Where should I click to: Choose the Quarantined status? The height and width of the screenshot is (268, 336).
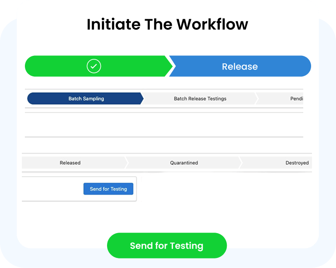click(184, 163)
